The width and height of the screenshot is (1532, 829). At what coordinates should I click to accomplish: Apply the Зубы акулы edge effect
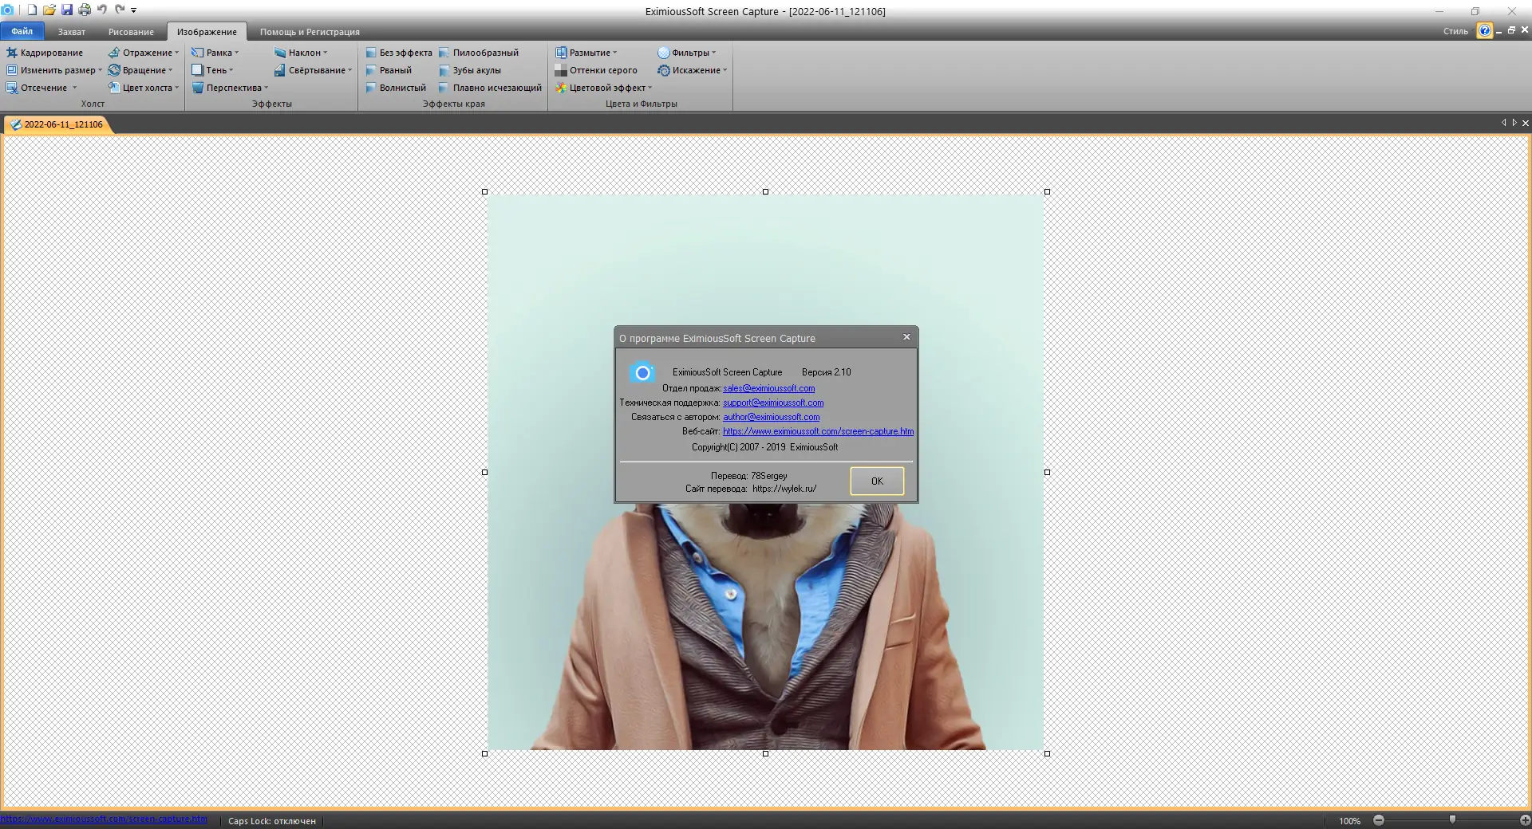tap(476, 70)
